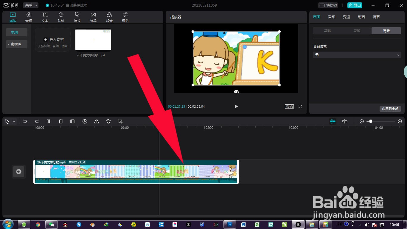Toggle original ratio (原始) in player

click(x=289, y=106)
